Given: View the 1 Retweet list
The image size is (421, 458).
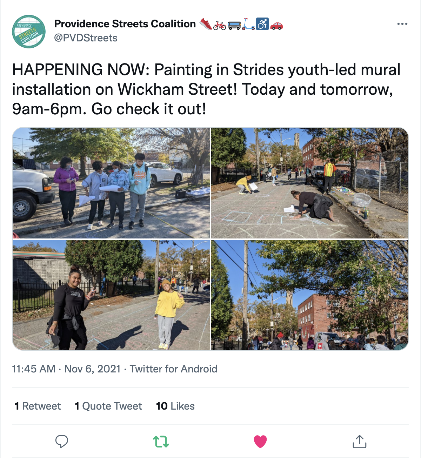Looking at the screenshot, I should [38, 406].
